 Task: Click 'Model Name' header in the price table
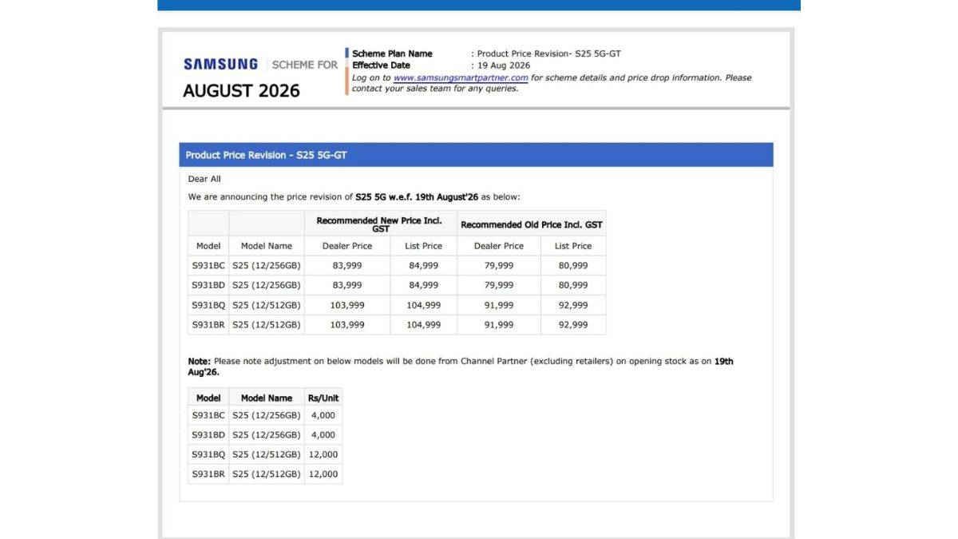click(x=267, y=246)
